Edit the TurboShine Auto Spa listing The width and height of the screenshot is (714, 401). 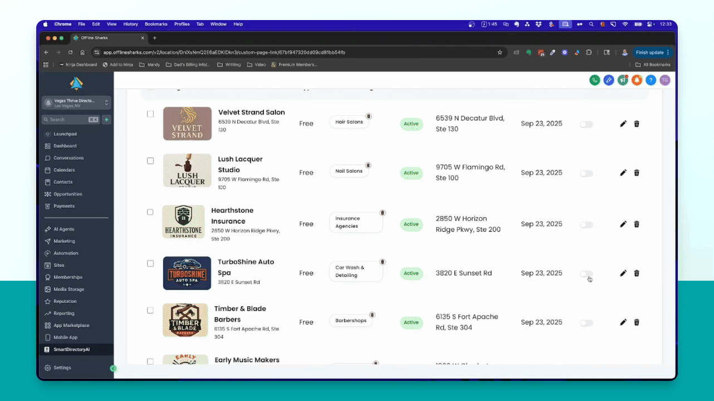[x=623, y=273]
